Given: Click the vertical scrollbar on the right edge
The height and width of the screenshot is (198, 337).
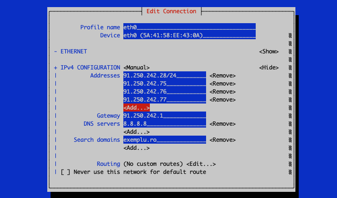Looking at the screenshot, I should (290, 103).
